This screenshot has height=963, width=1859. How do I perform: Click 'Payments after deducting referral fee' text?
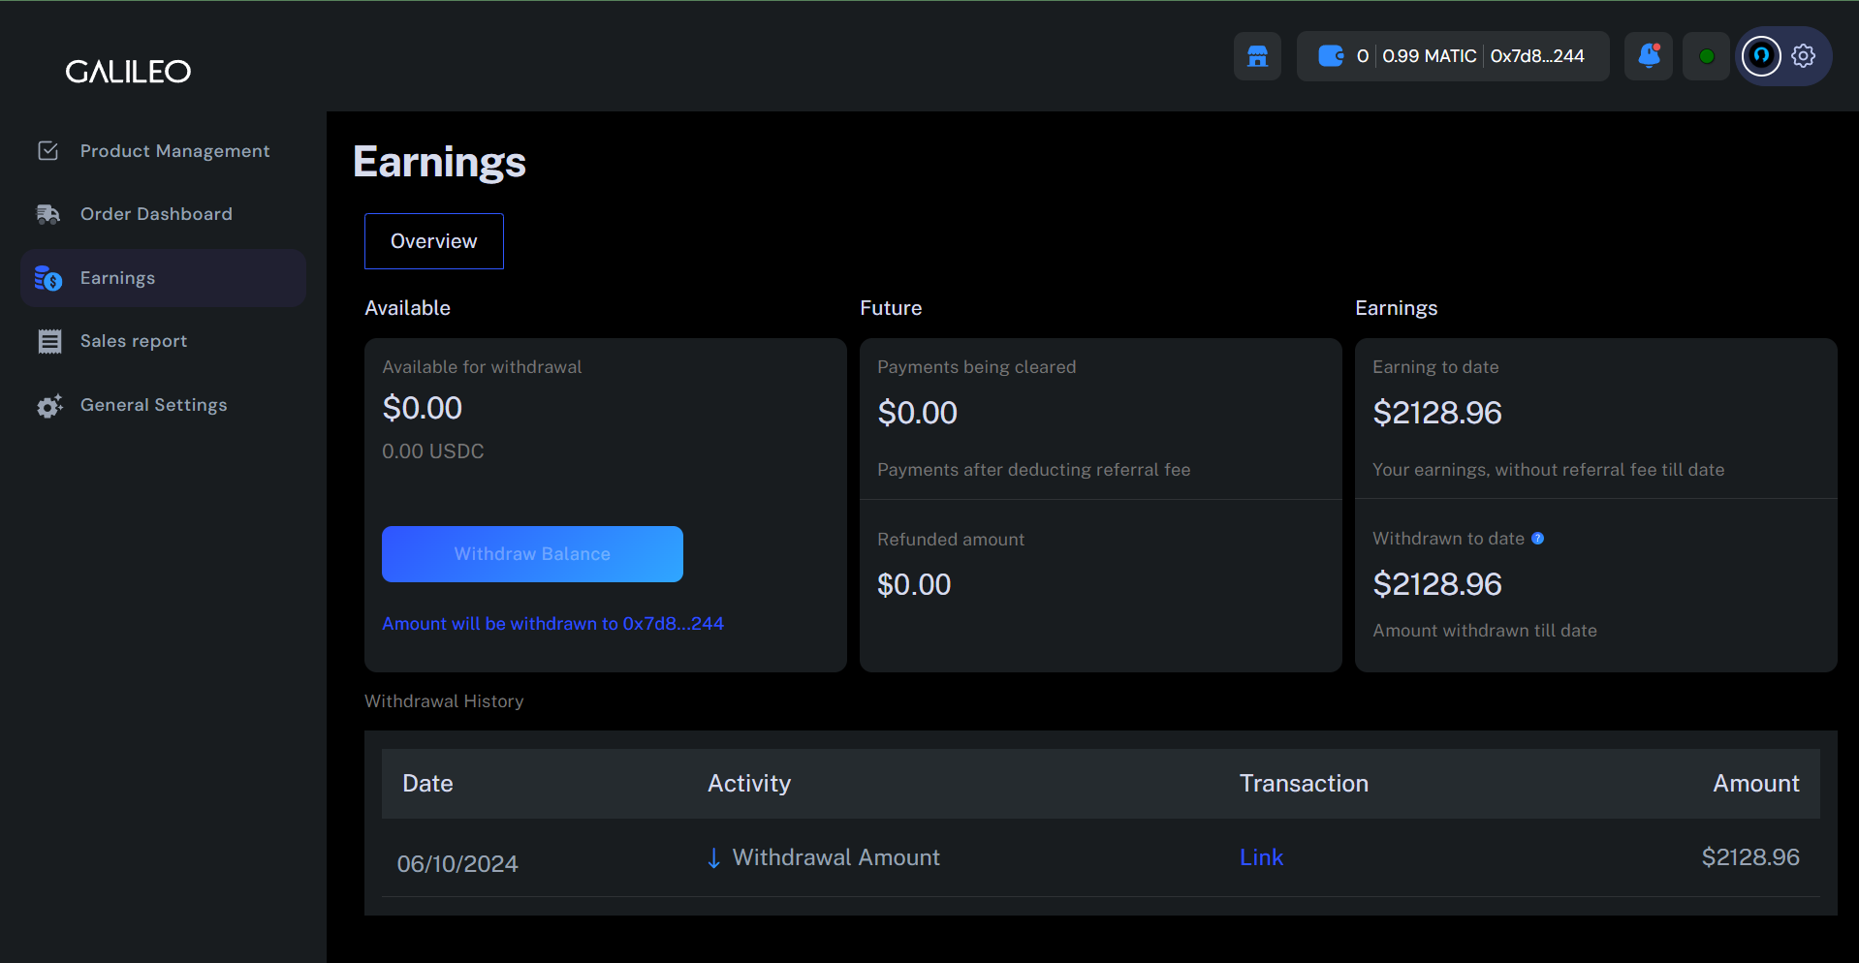1034,470
